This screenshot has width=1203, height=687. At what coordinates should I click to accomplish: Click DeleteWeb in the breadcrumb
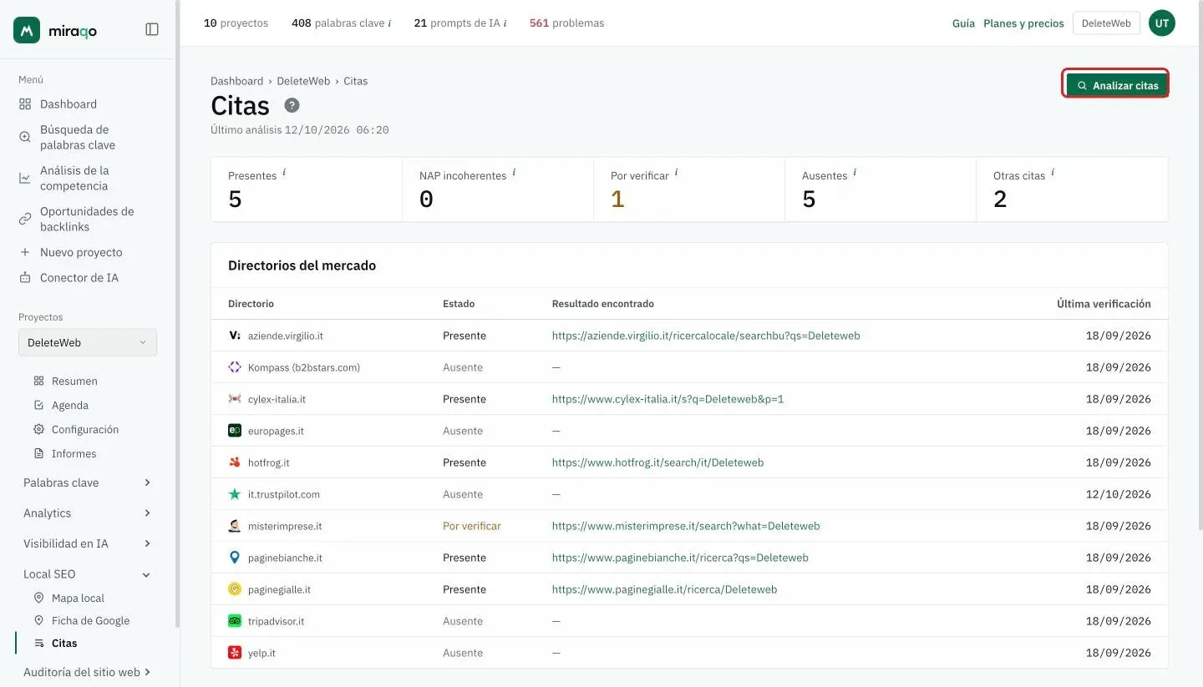303,81
